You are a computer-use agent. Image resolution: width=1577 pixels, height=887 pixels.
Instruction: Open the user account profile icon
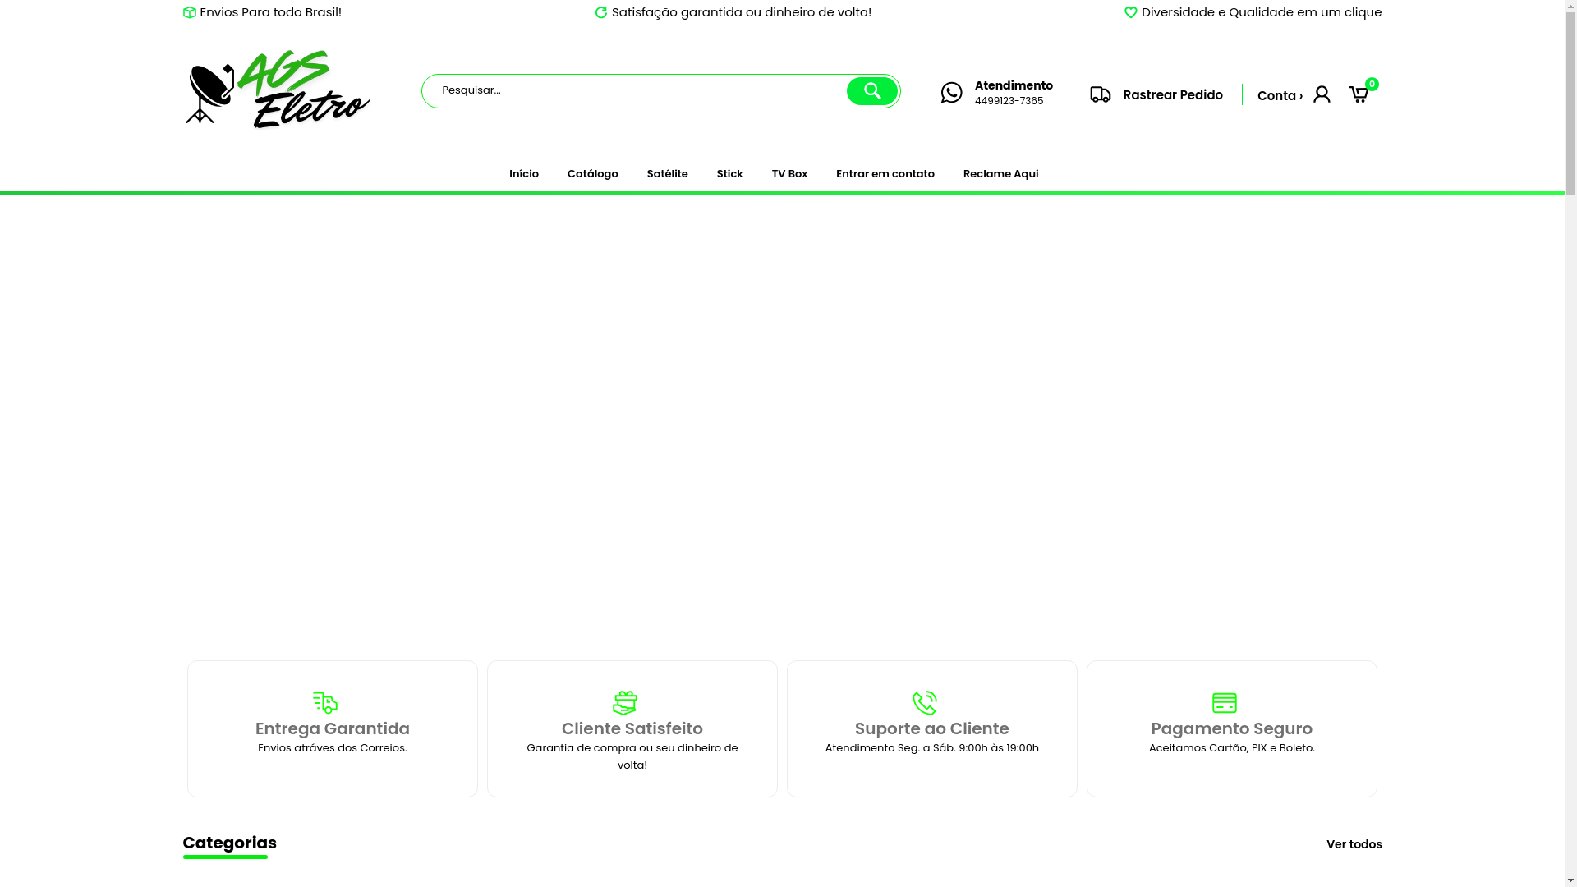click(1322, 94)
